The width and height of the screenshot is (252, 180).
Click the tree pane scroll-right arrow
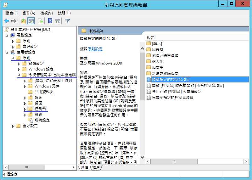click(x=73, y=167)
